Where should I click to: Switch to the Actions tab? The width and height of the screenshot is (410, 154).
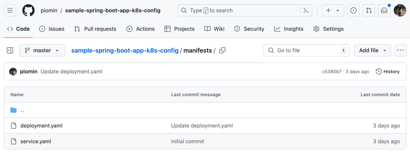140,29
